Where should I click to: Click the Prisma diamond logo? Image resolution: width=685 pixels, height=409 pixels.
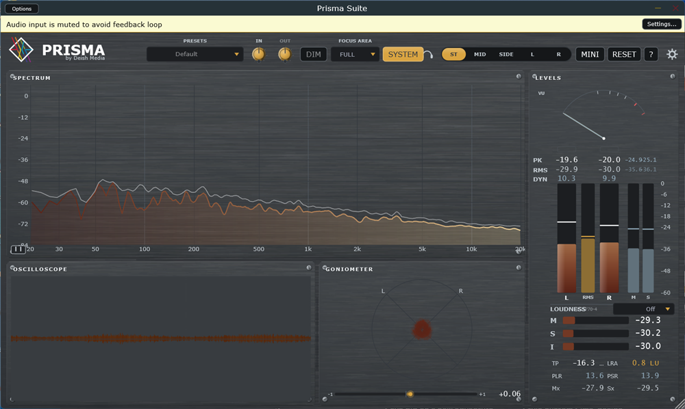[x=21, y=50]
